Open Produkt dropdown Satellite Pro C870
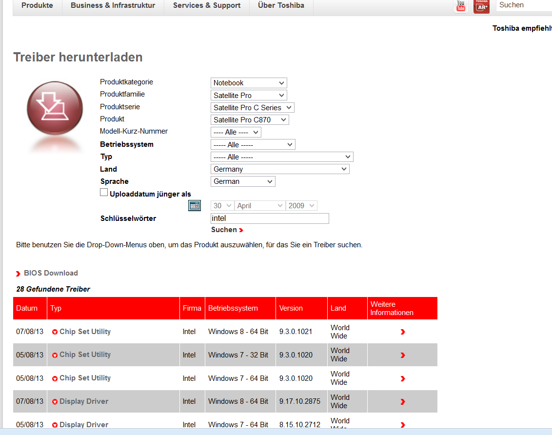 coord(250,120)
